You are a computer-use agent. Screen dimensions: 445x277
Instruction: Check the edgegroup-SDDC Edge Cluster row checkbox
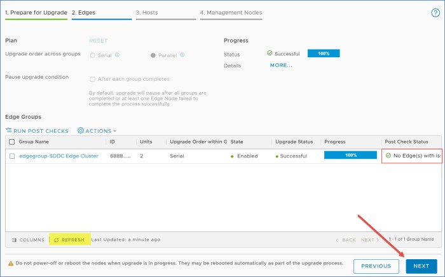click(x=12, y=156)
